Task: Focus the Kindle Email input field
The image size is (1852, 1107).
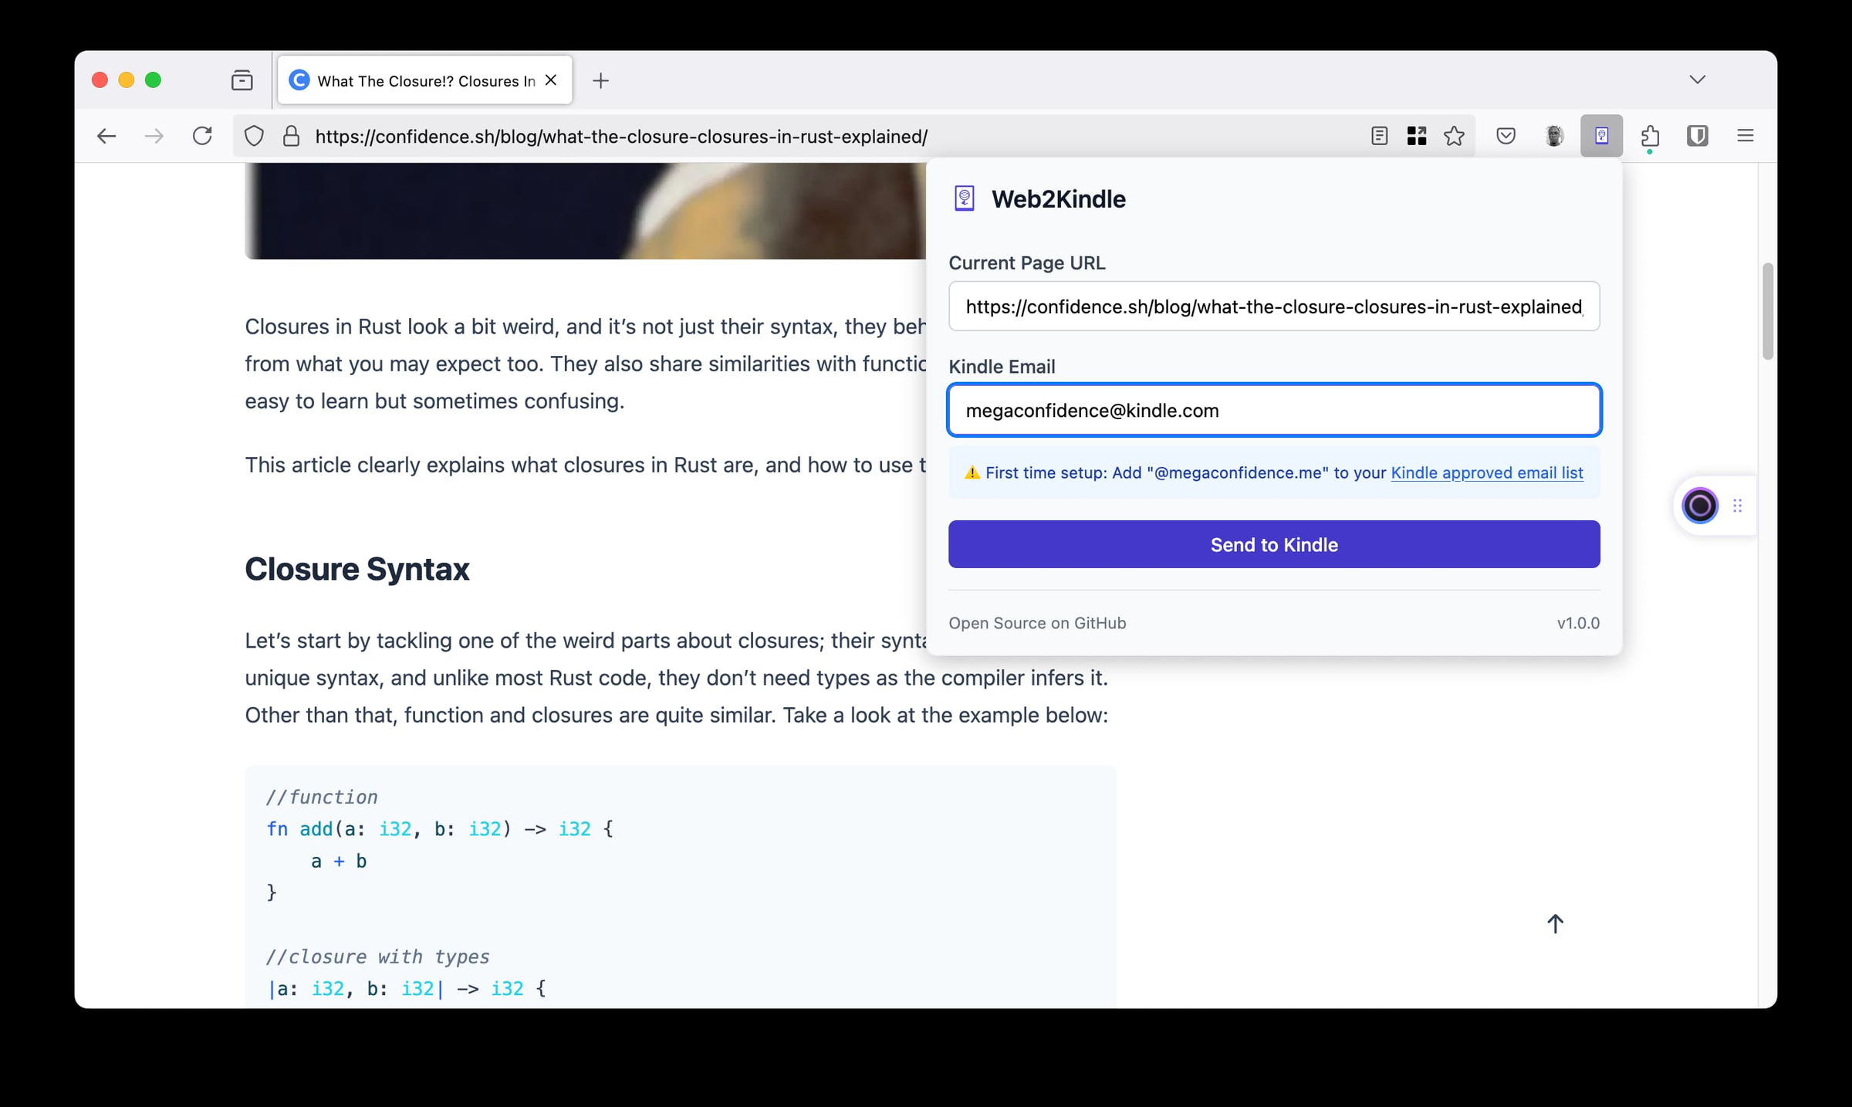Action: click(1274, 411)
